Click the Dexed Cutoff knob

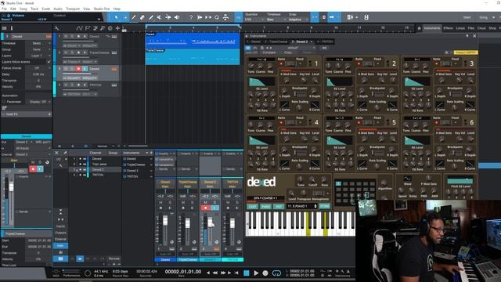click(x=312, y=179)
